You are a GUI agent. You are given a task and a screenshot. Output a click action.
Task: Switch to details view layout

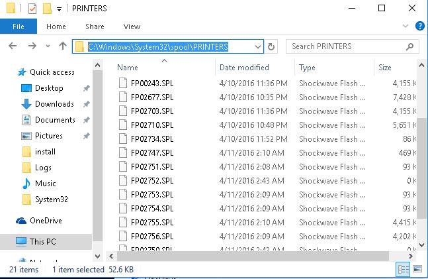(x=404, y=269)
